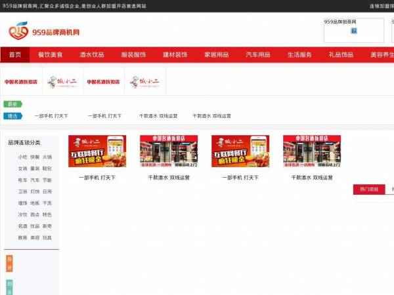Select the 新奇 category link
This screenshot has width=394, height=295.
click(x=47, y=226)
